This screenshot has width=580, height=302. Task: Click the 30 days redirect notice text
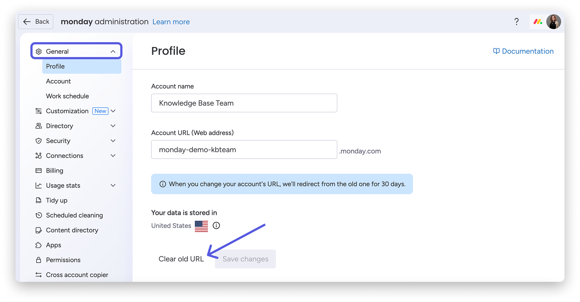point(287,184)
